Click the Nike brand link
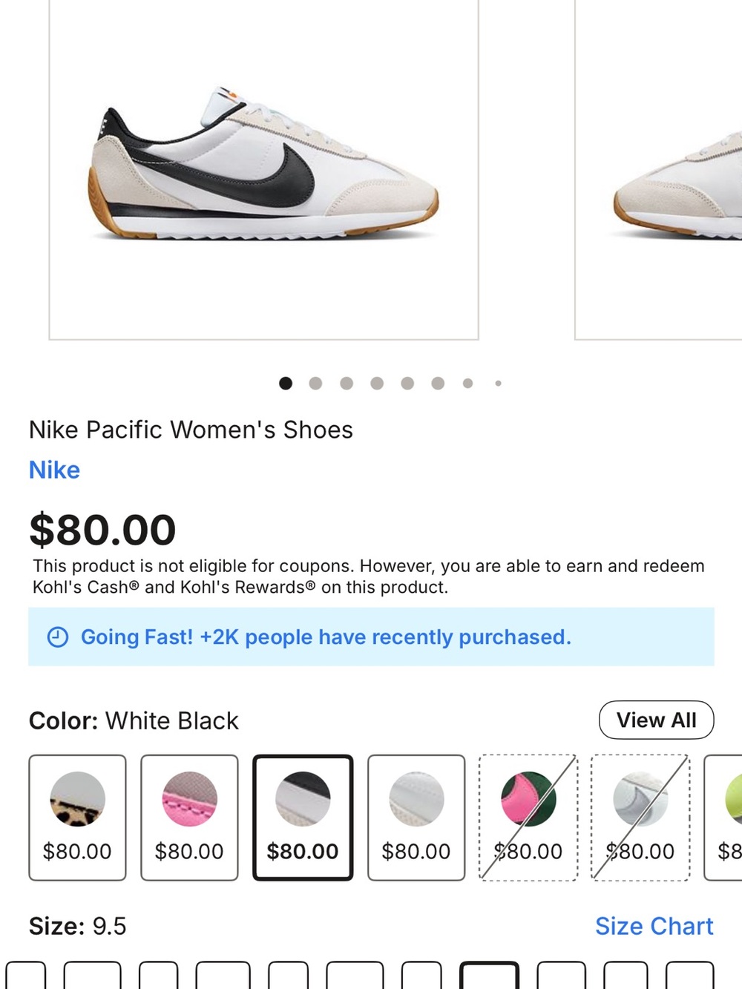 (x=54, y=470)
